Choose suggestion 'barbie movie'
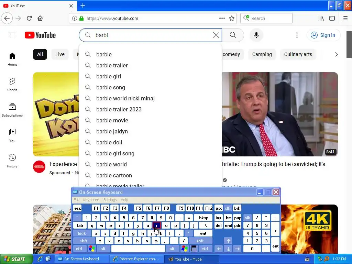The width and height of the screenshot is (352, 264). coord(151,120)
